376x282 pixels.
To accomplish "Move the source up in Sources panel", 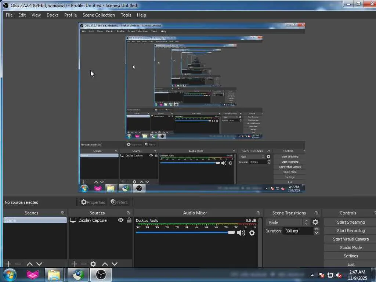I will tap(105, 264).
